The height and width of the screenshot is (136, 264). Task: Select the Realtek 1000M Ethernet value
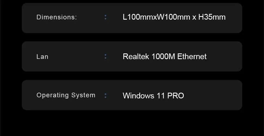coord(165,56)
